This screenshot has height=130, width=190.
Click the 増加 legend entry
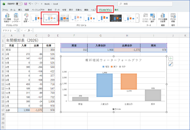pos(106,67)
